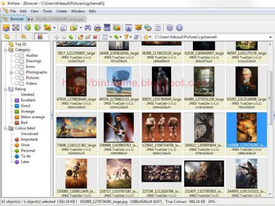Click the rotate left green icon
This screenshot has height=206, width=275.
tap(27, 27)
